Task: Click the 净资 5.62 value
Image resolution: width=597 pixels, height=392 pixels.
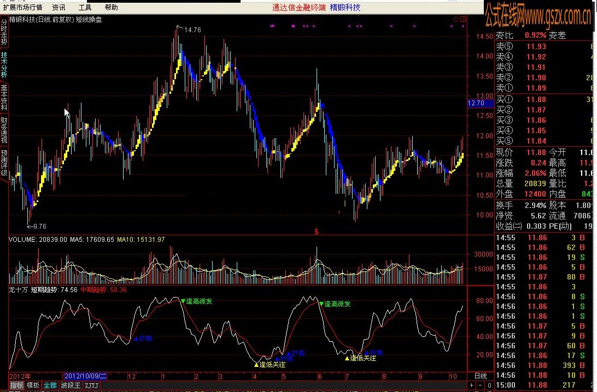Action: pos(539,216)
